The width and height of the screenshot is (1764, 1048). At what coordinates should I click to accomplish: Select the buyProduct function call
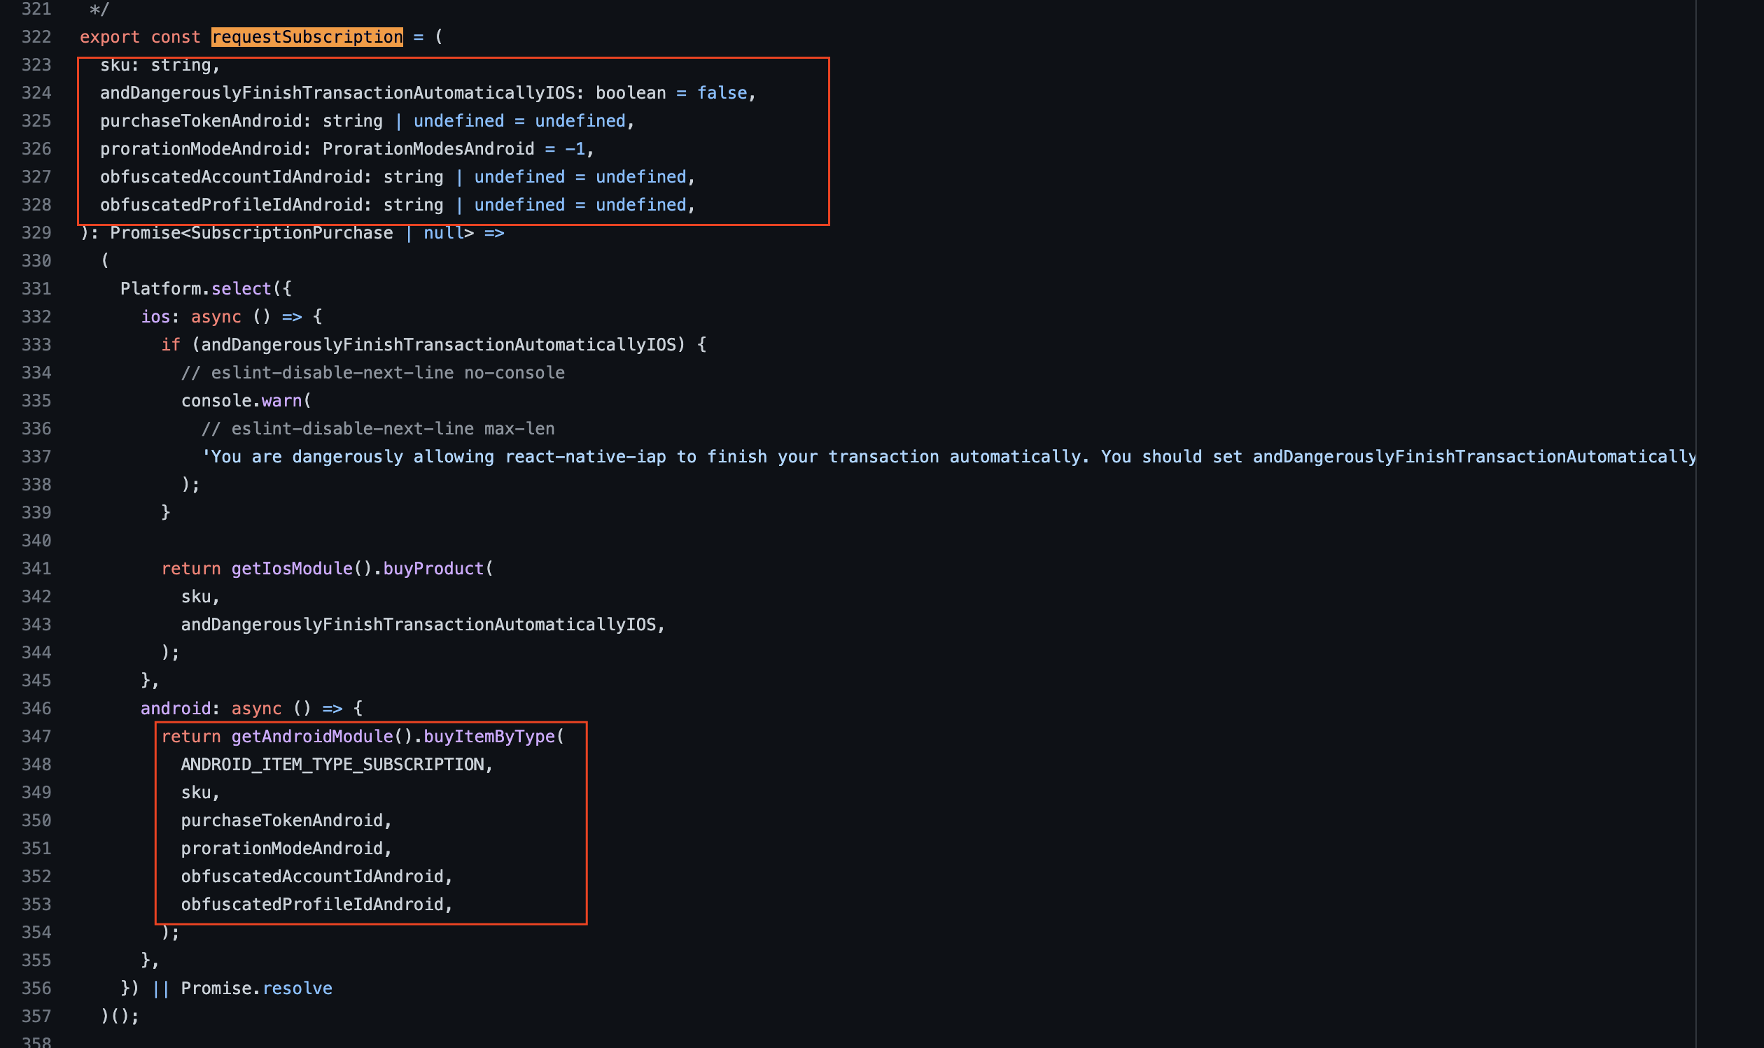[x=433, y=569]
